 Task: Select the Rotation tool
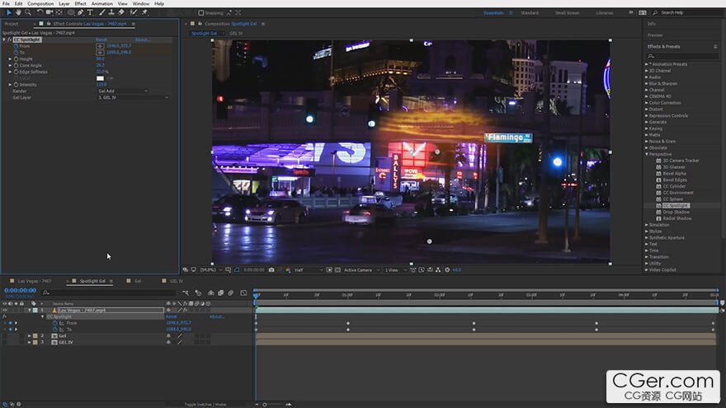[40, 12]
